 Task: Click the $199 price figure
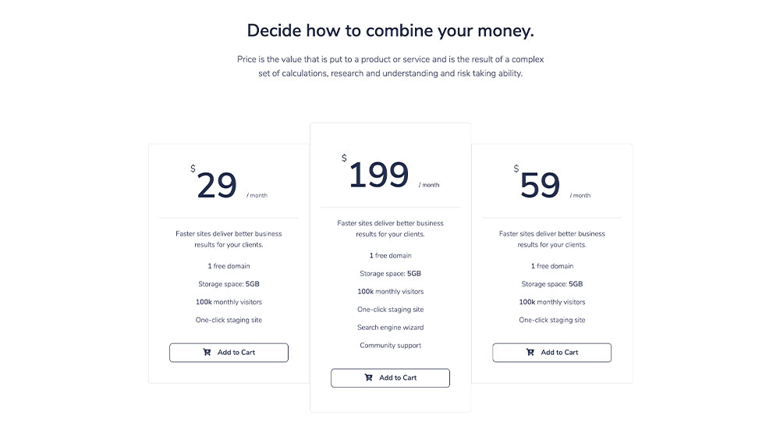coord(379,175)
